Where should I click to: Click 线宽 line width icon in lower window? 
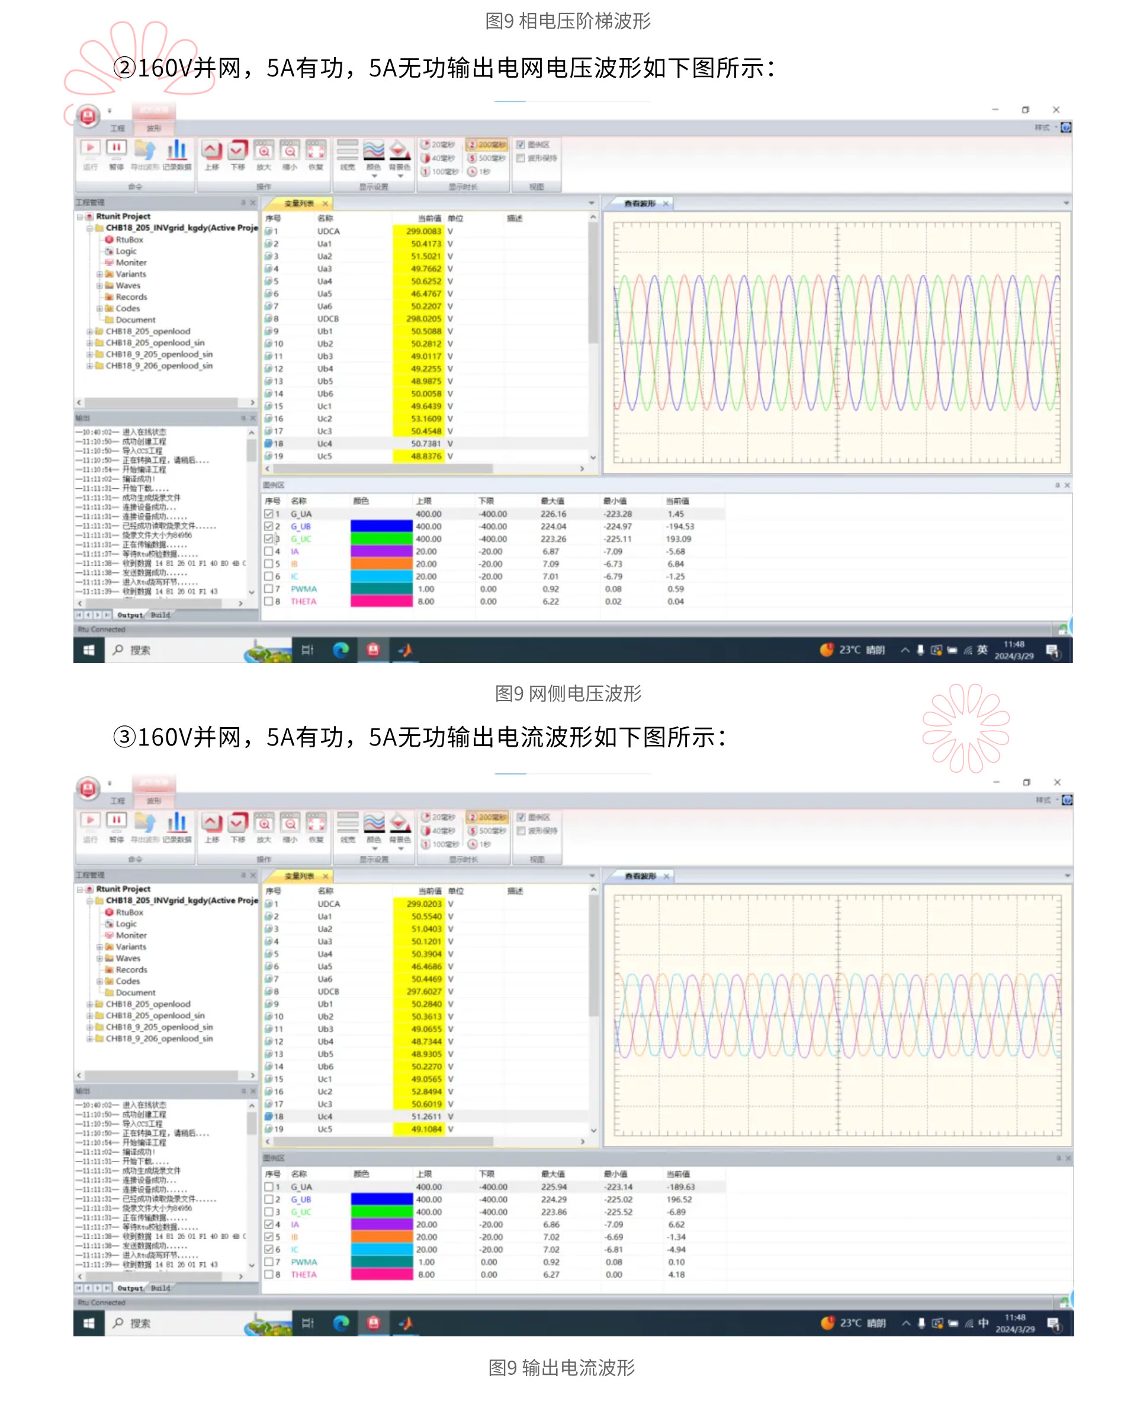(348, 823)
